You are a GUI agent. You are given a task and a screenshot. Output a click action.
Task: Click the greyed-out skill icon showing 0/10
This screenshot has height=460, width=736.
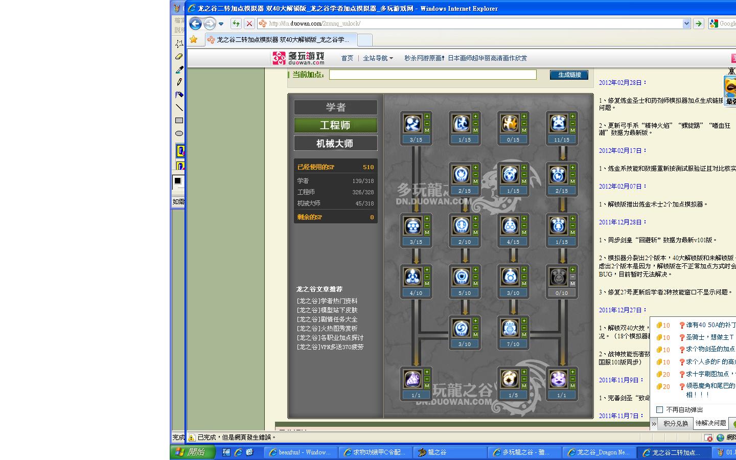coord(558,277)
